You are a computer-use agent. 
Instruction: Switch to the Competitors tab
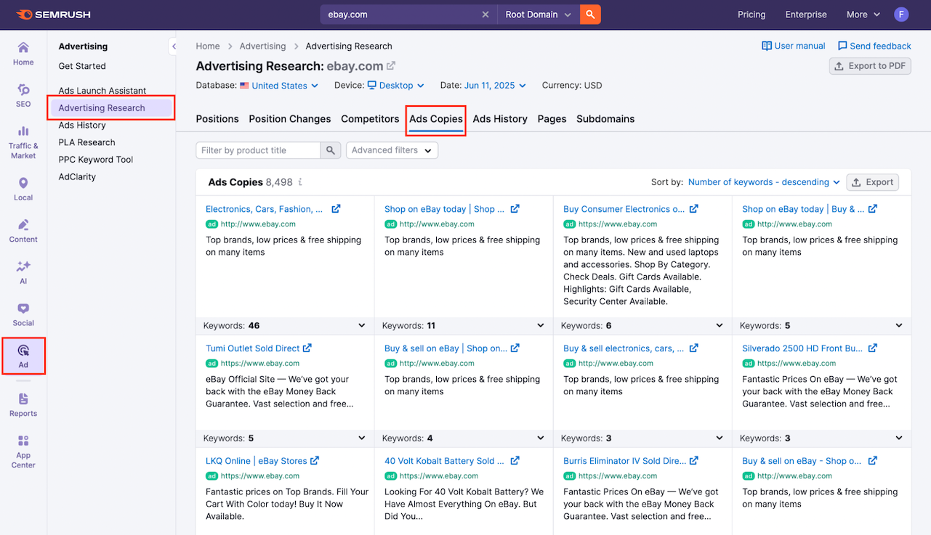tap(370, 119)
